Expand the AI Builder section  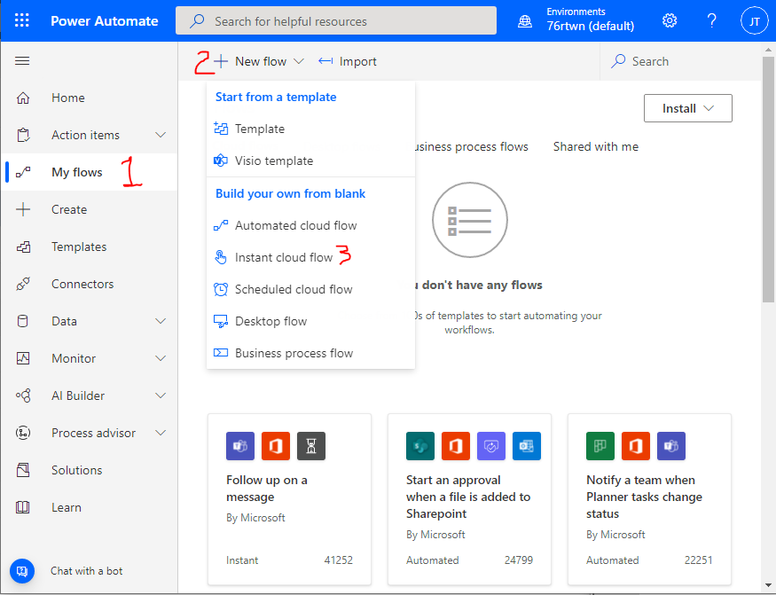[x=161, y=395]
